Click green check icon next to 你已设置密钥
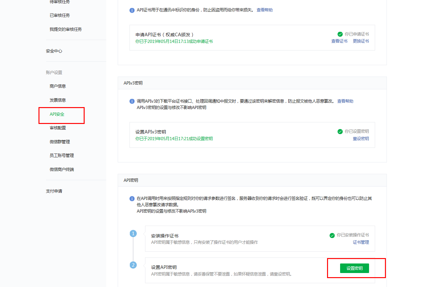The width and height of the screenshot is (440, 287). pos(340,132)
